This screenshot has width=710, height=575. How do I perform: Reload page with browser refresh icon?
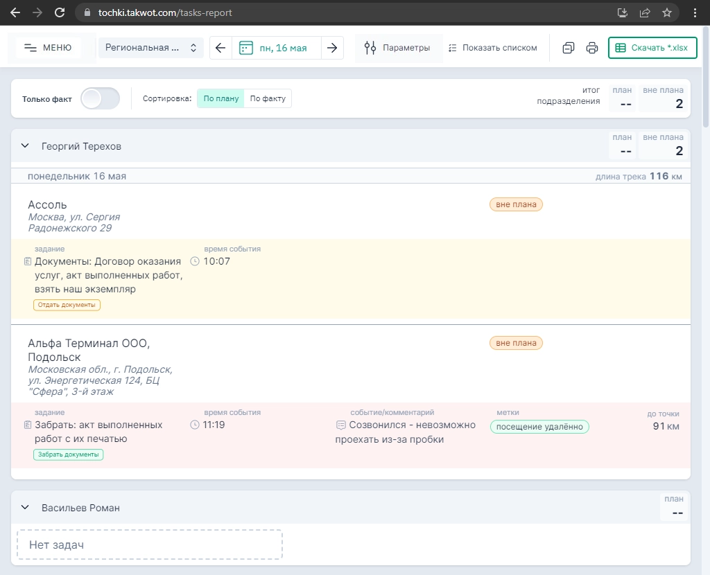(60, 12)
